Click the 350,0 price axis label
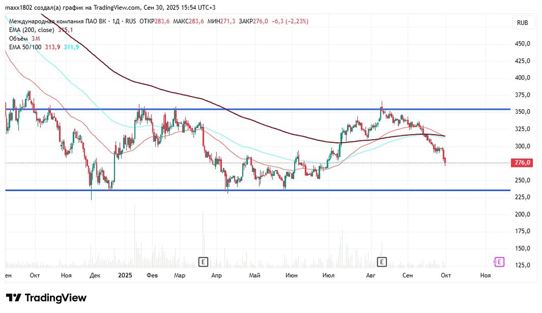The image size is (542, 313). pyautogui.click(x=522, y=112)
